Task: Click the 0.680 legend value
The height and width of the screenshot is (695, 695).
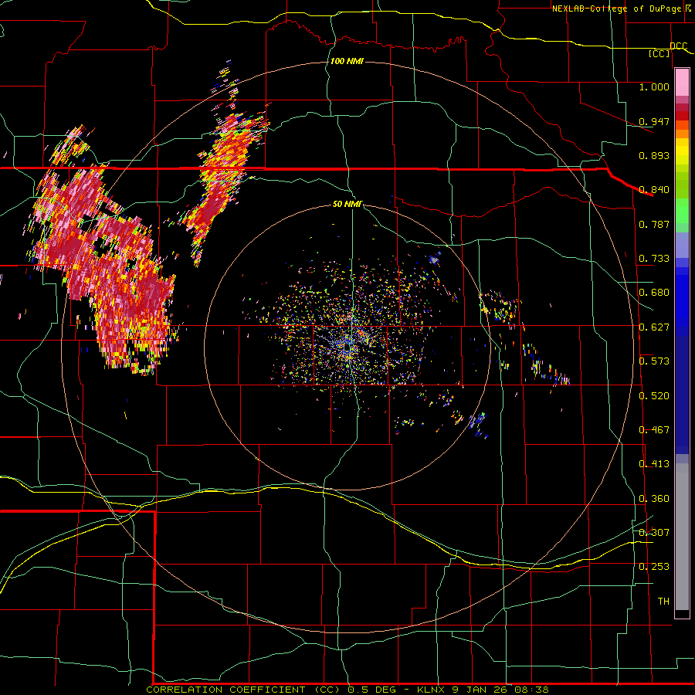Action: click(x=654, y=293)
